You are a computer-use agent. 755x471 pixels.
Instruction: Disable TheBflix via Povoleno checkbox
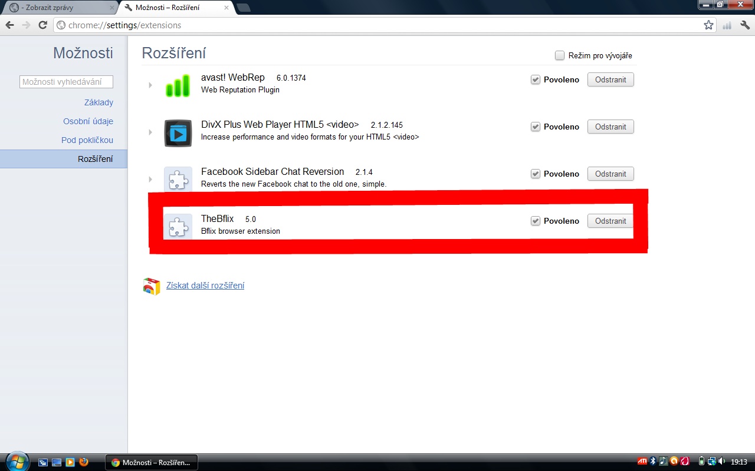(536, 221)
